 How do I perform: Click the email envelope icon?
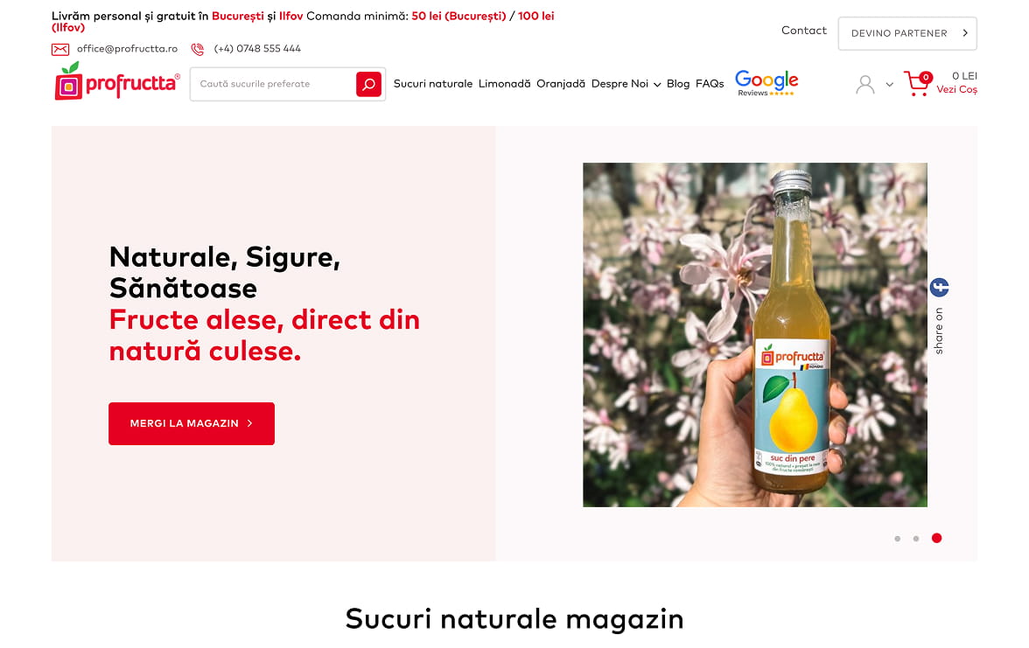[x=60, y=49]
